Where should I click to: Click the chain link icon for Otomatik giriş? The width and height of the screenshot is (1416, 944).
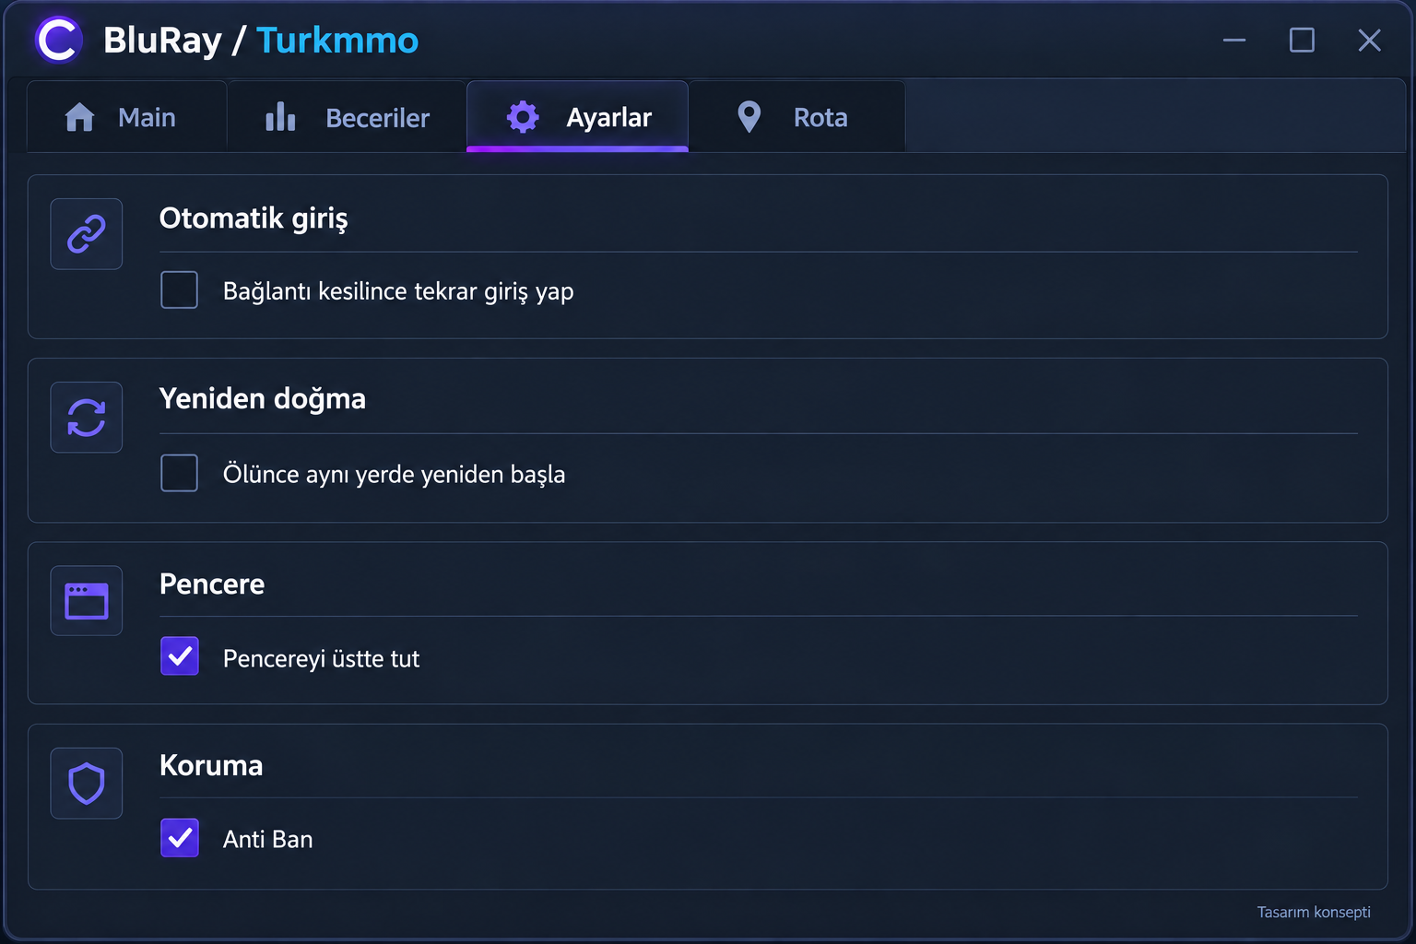tap(87, 234)
